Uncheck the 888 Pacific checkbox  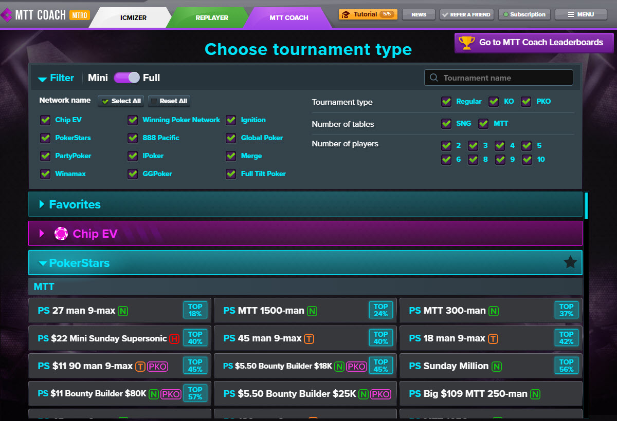pos(133,138)
